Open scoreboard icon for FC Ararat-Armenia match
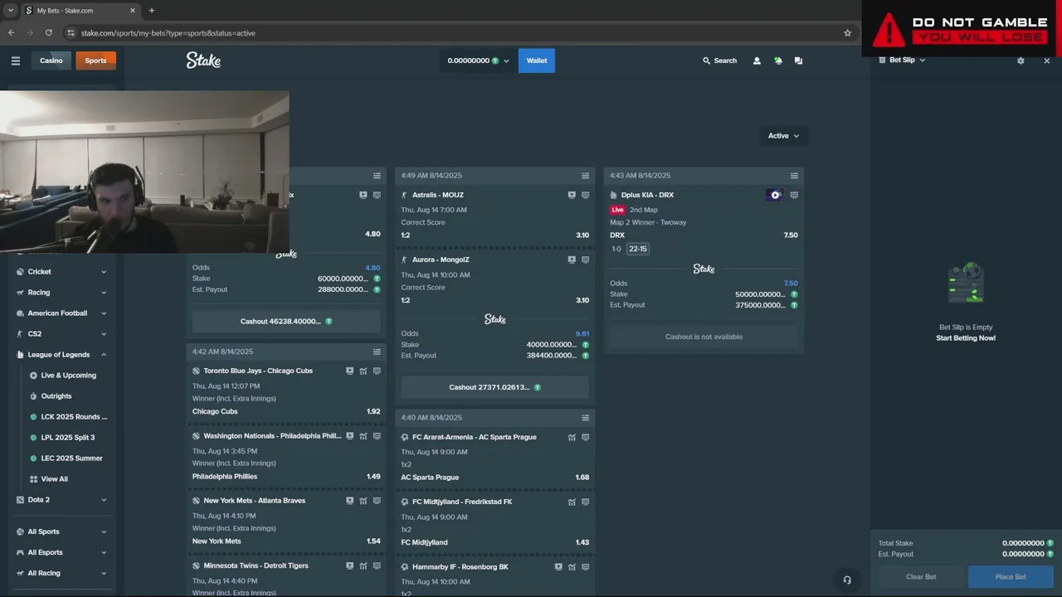Screen dimensions: 1062x597 585,437
